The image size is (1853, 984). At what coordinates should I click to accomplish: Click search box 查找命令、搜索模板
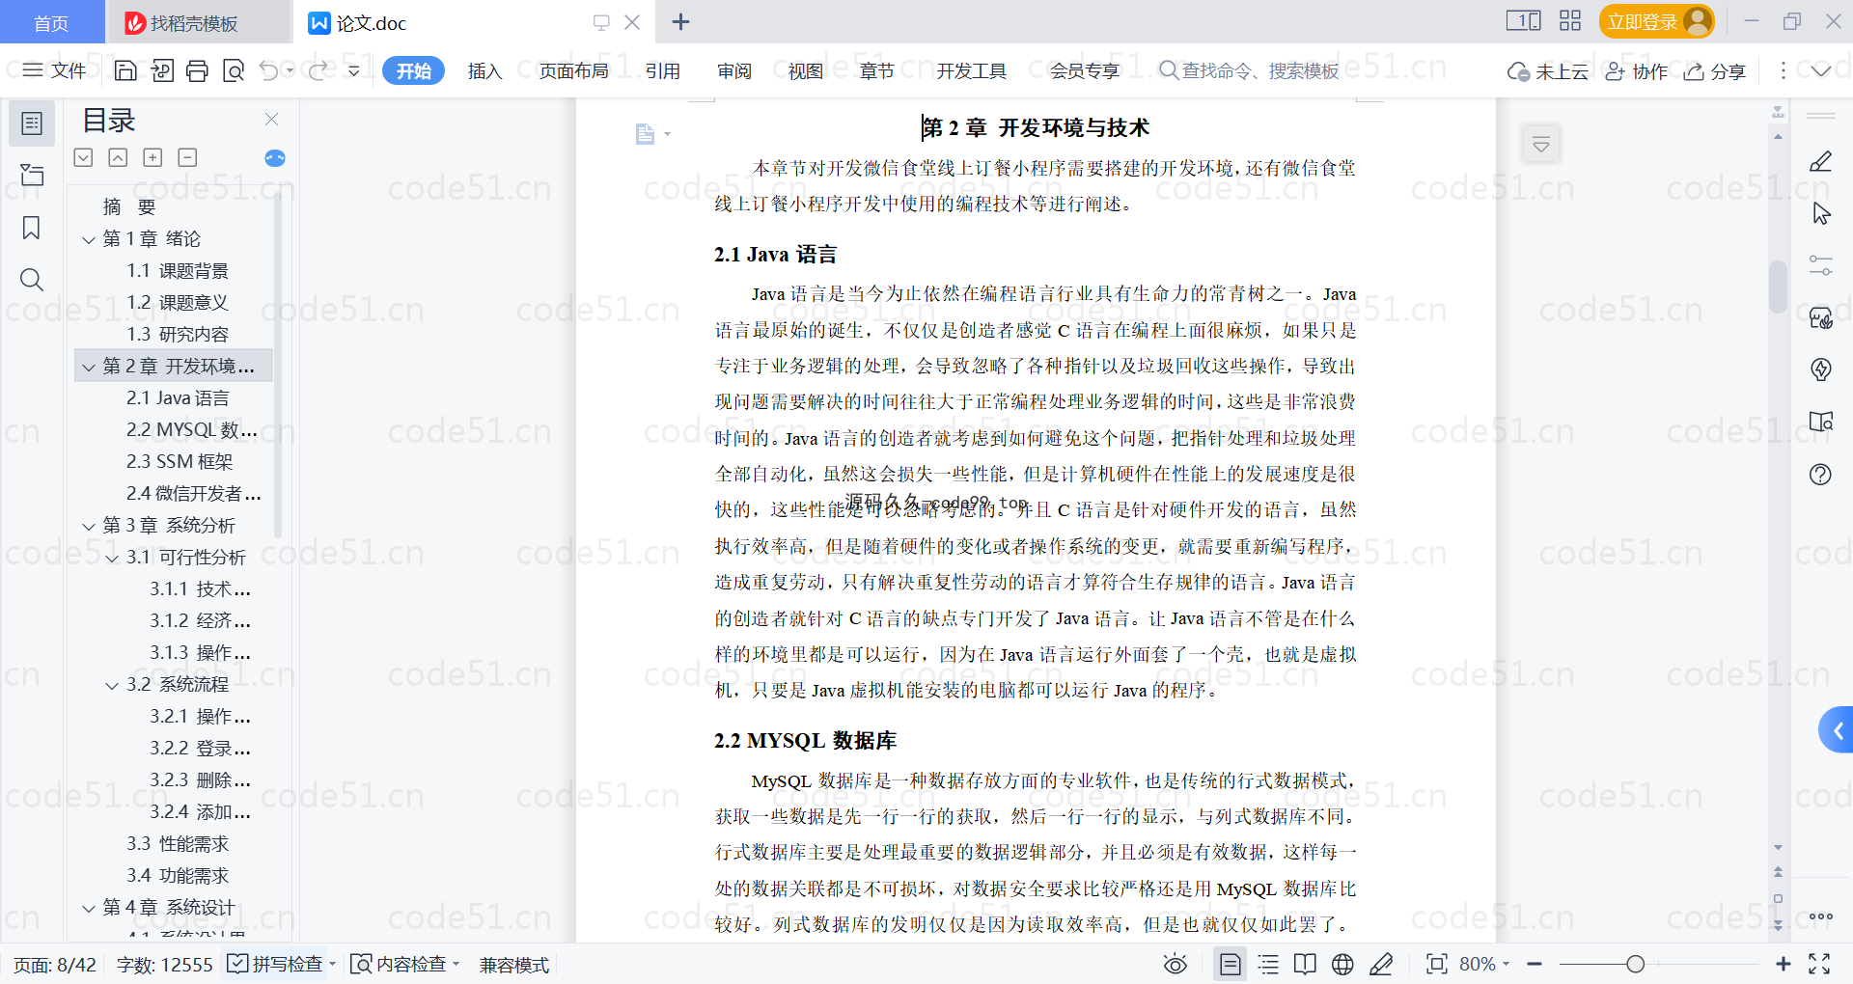[1249, 70]
